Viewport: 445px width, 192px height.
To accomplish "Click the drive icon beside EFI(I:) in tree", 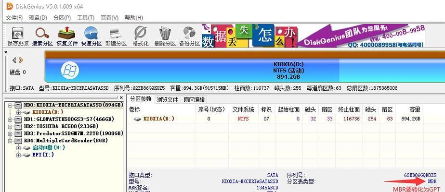I will pos(26,155).
